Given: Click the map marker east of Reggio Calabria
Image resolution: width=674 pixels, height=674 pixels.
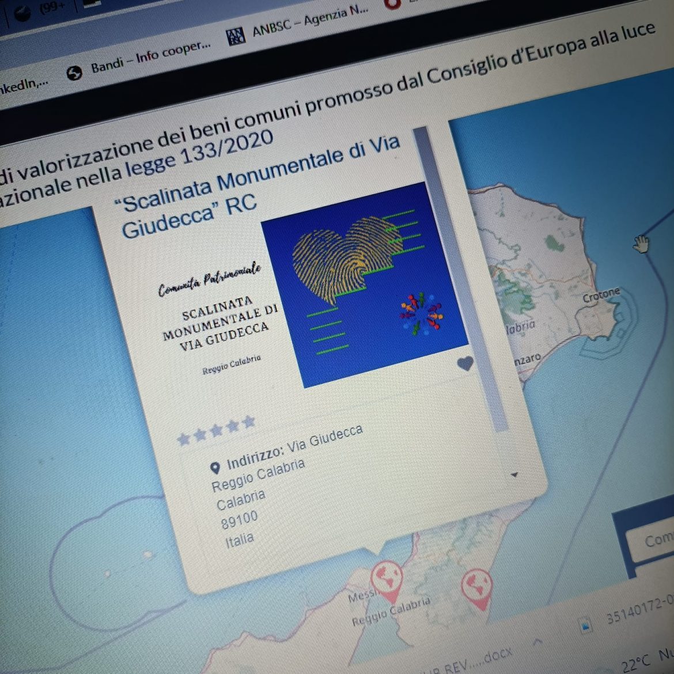Looking at the screenshot, I should click(477, 586).
